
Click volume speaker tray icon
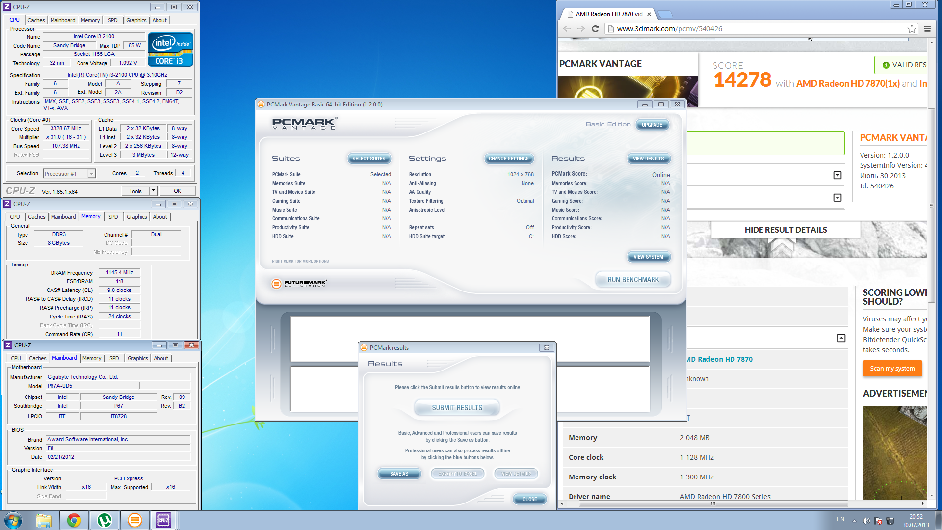click(866, 521)
